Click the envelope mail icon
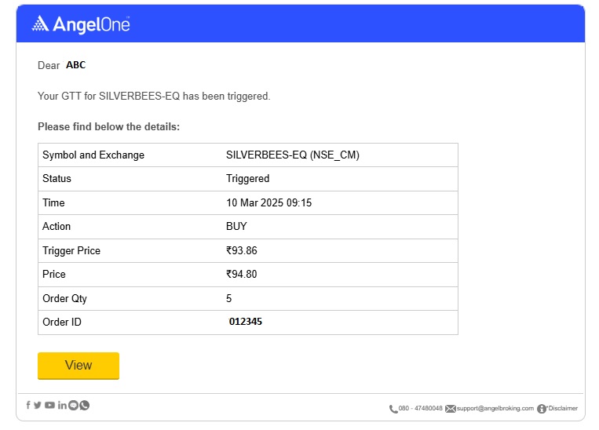 pos(450,409)
